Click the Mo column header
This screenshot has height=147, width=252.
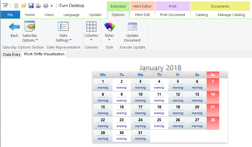tap(103, 75)
